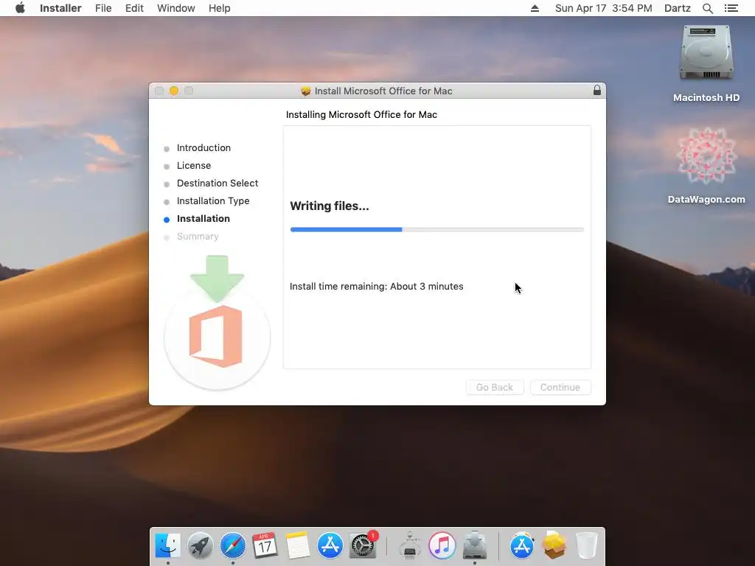755x566 pixels.
Task: Open System Information chip icon in Dock
Action: coord(410,545)
